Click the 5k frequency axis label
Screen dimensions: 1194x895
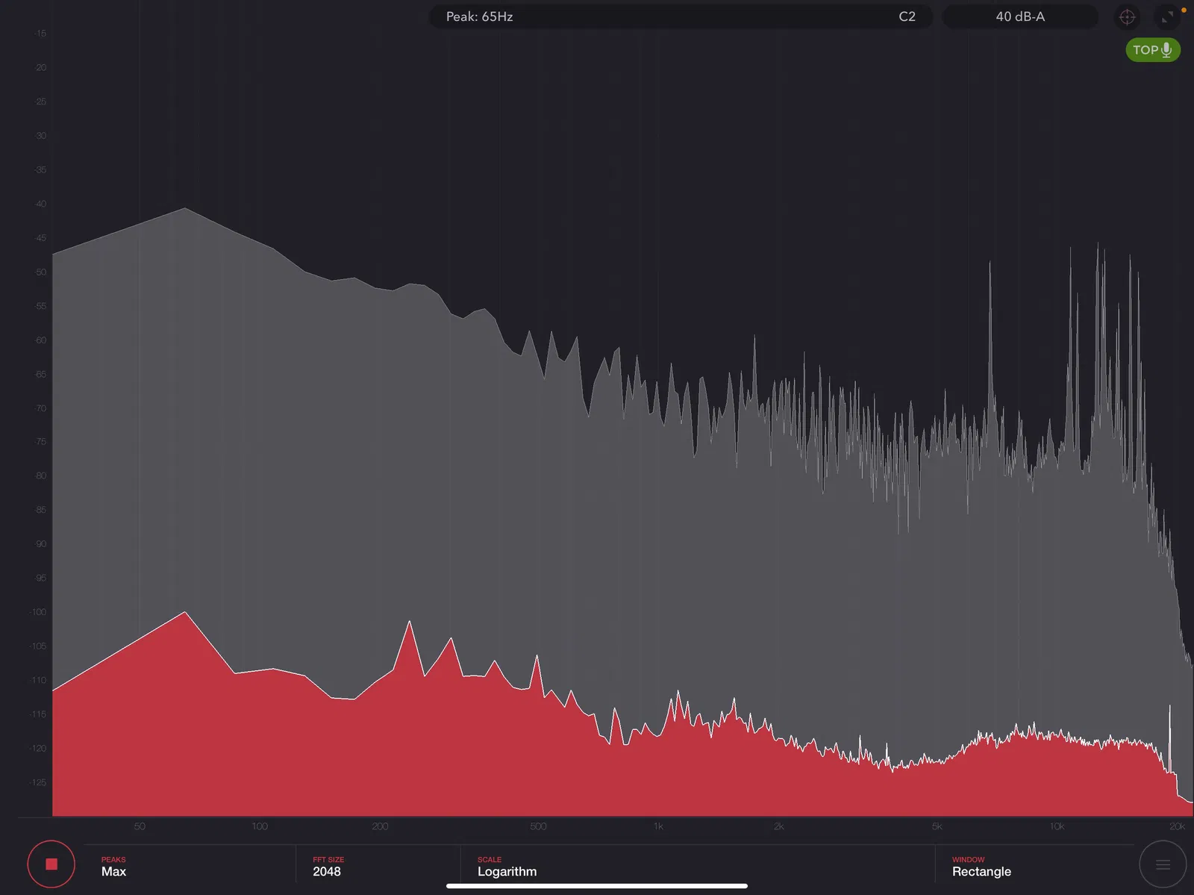937,826
